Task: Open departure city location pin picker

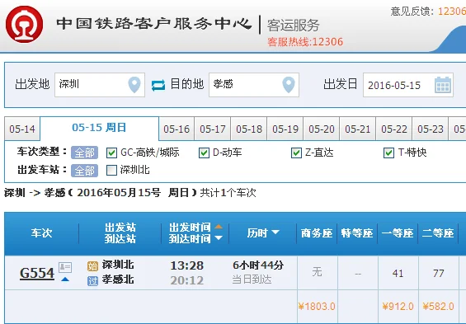Action: tap(134, 85)
